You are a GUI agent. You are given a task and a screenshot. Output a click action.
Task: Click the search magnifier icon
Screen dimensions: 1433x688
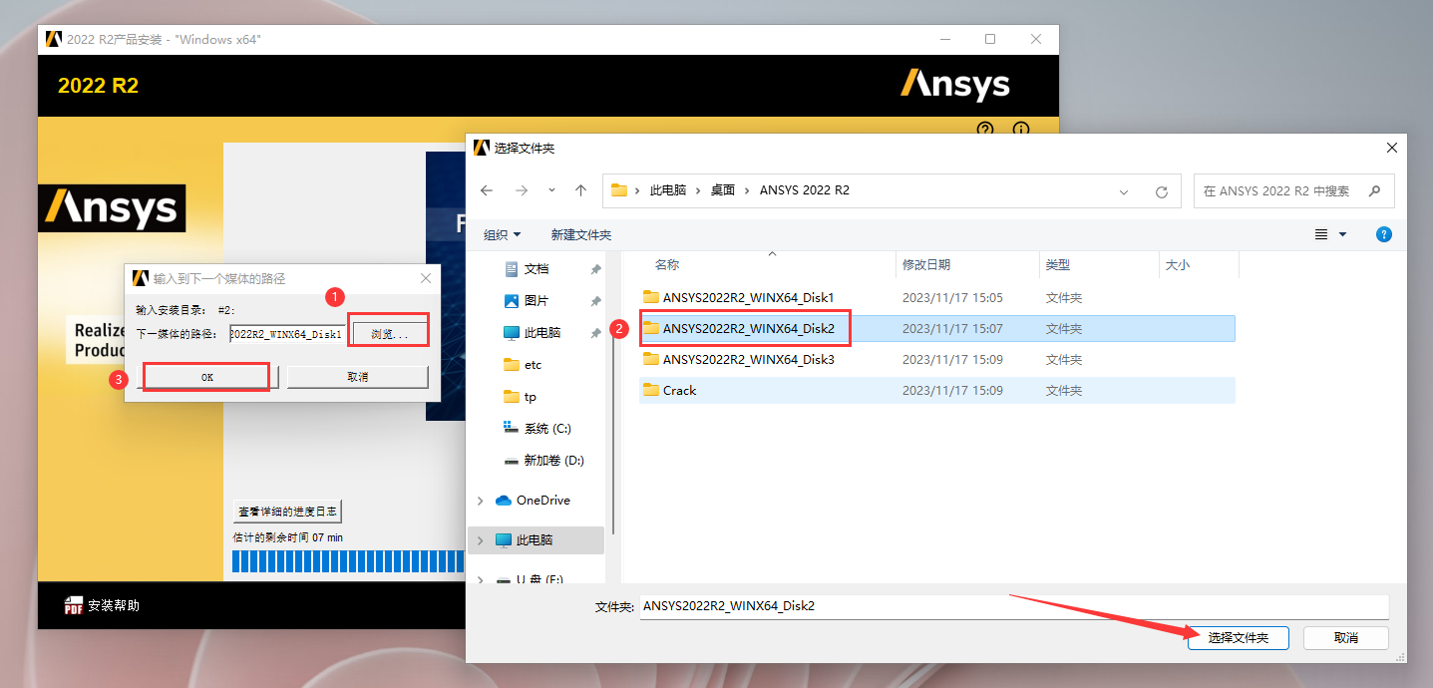click(x=1374, y=190)
